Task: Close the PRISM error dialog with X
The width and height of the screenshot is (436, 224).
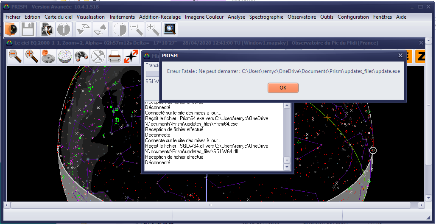Action: [400, 56]
